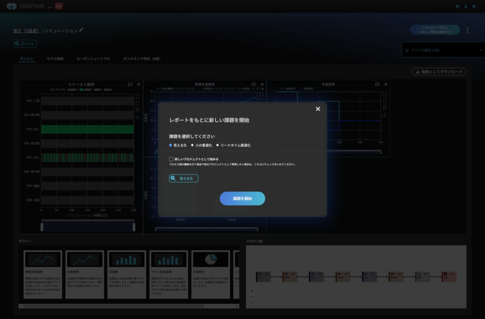Click the 生産割合 pie chart thumbnail
485x319 pixels.
(211, 259)
